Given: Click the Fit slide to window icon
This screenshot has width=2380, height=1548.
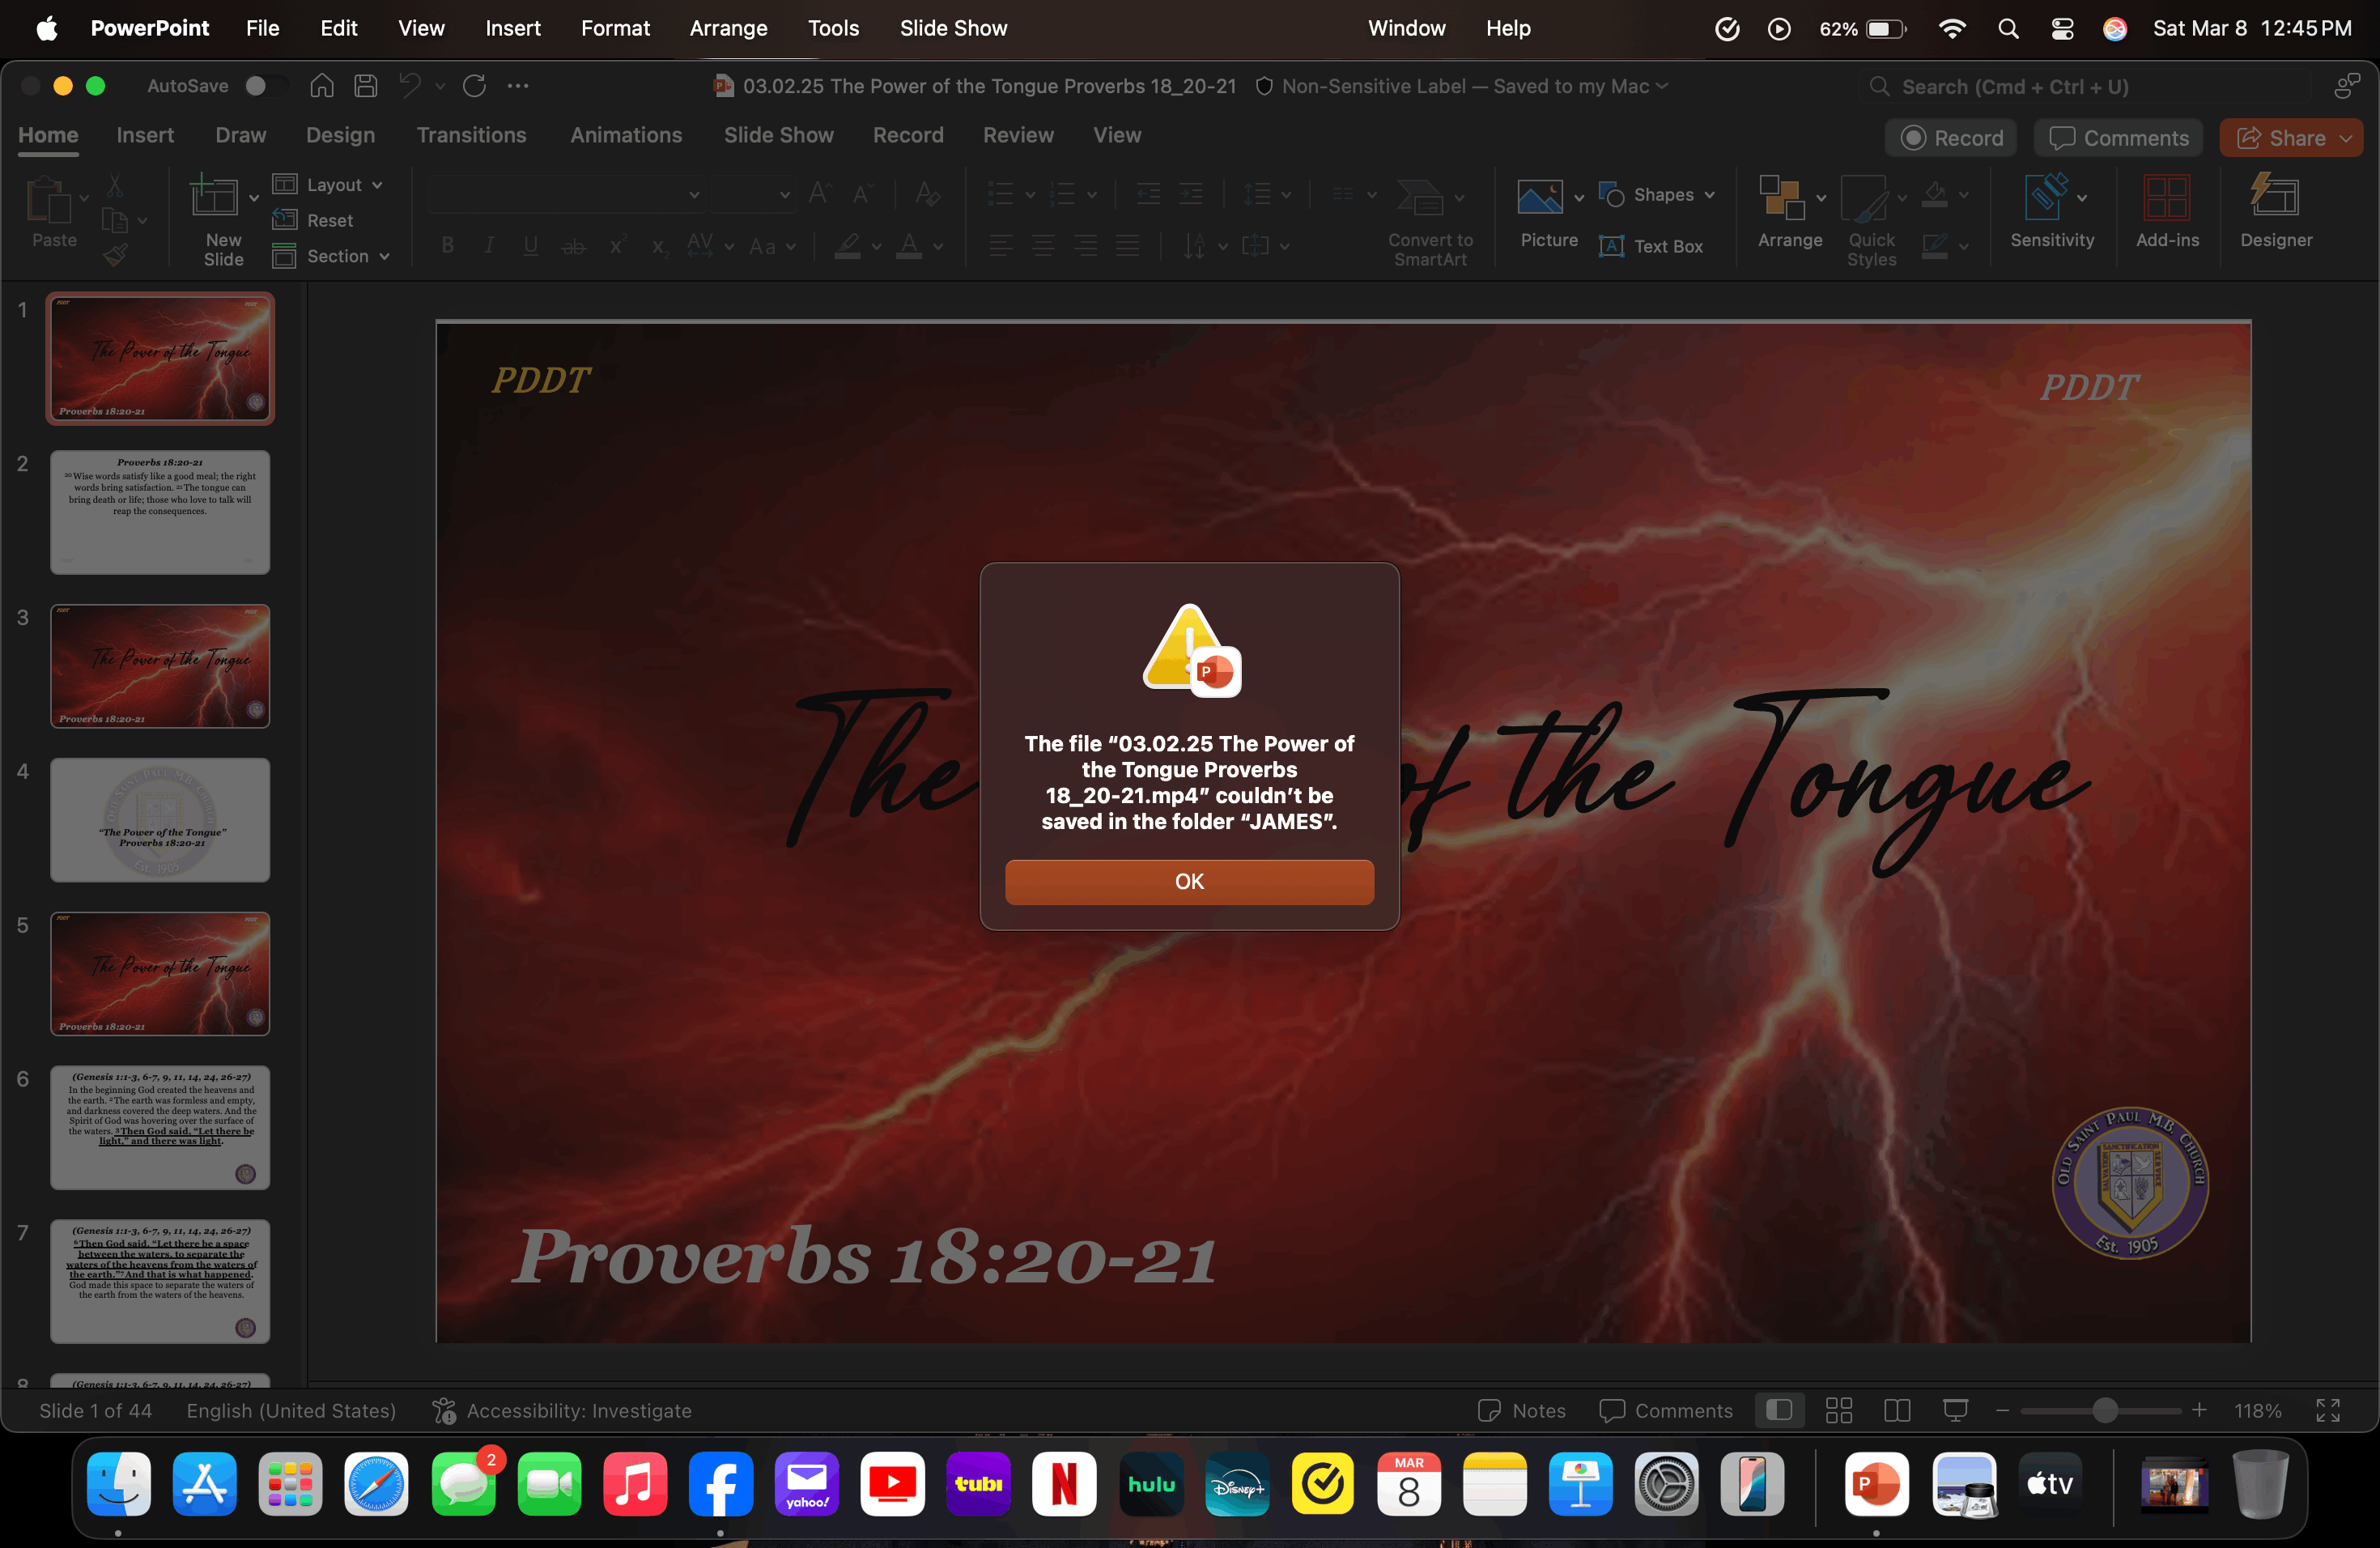Looking at the screenshot, I should pos(2327,1410).
